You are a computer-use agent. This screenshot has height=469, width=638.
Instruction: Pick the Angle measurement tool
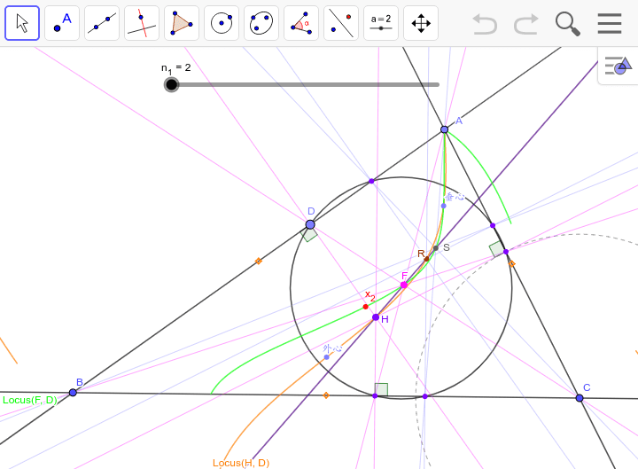pyautogui.click(x=301, y=23)
